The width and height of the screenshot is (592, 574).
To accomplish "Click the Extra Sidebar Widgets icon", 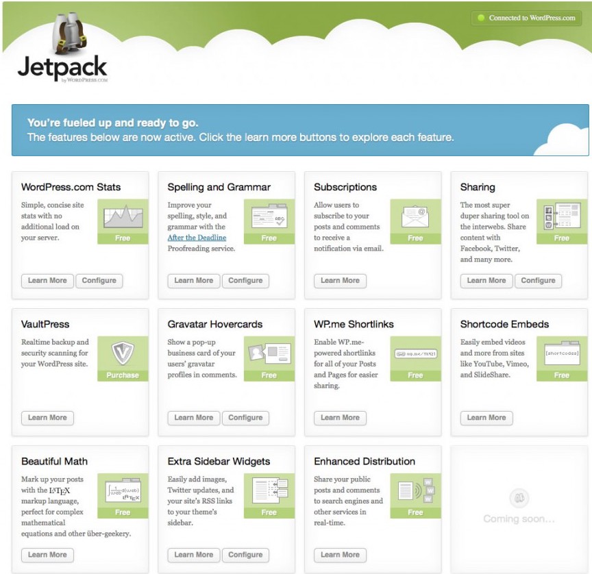I will point(269,490).
